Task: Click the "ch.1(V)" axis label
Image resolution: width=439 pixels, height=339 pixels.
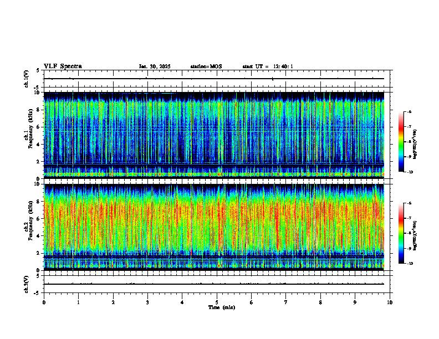Action: click(26, 79)
